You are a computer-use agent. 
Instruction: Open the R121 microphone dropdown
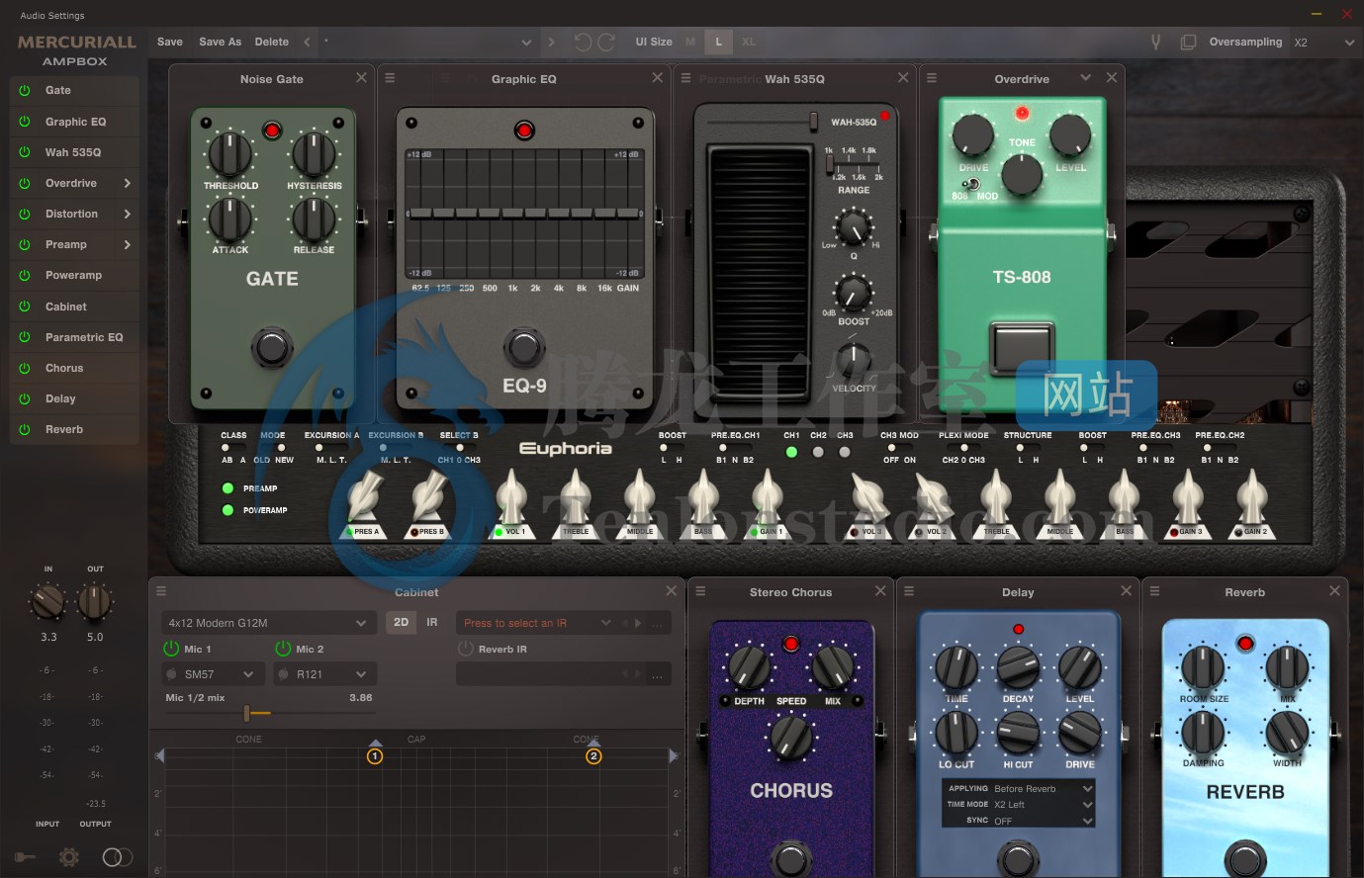pos(322,674)
